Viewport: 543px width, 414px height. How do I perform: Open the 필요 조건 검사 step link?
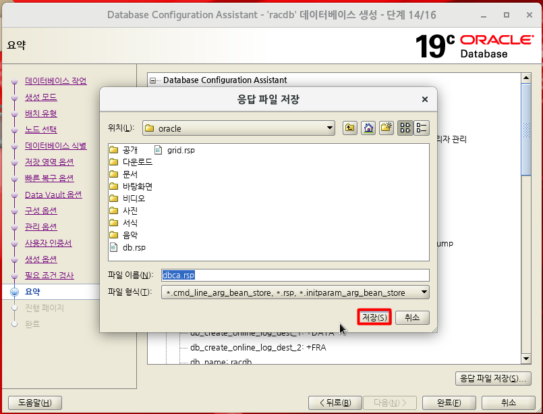[49, 276]
